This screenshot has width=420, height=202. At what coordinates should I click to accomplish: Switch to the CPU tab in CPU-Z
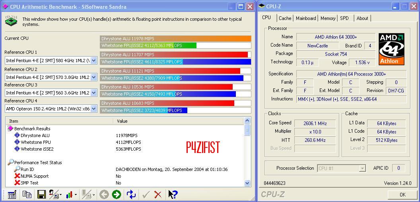click(x=267, y=18)
